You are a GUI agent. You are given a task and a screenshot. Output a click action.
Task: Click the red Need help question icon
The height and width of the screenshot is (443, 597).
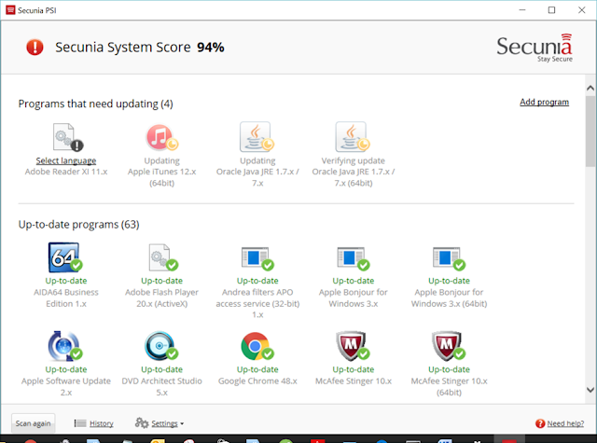[540, 423]
